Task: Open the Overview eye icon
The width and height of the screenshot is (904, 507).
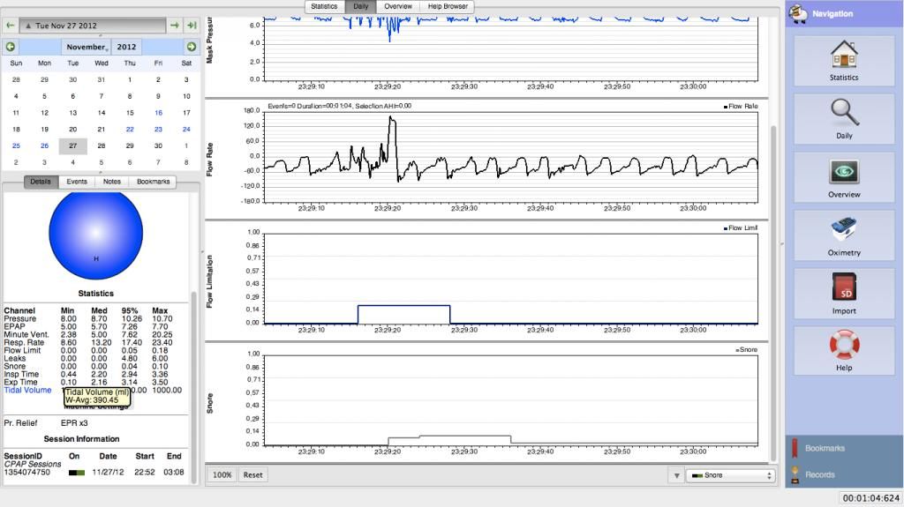Action: pyautogui.click(x=843, y=178)
